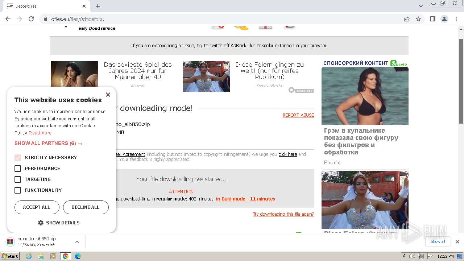Open the Elvenar game ad thumbnail
The width and height of the screenshot is (464, 261).
point(74,74)
